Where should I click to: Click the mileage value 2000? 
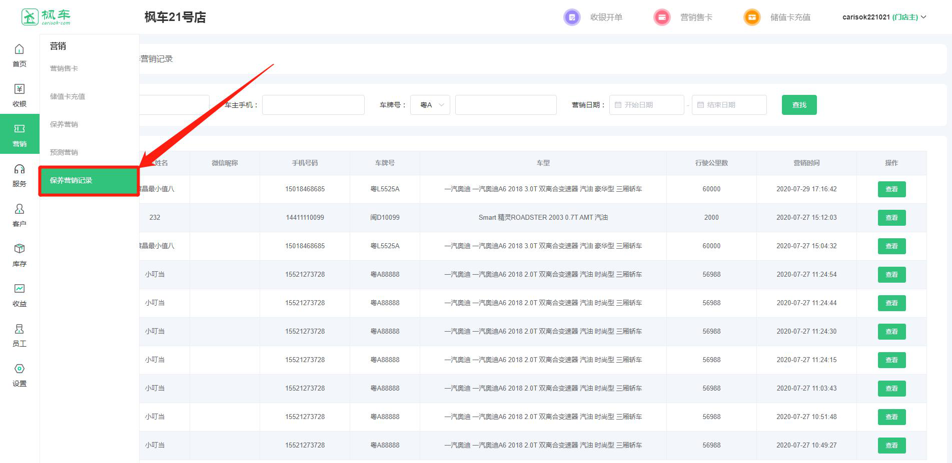711,217
